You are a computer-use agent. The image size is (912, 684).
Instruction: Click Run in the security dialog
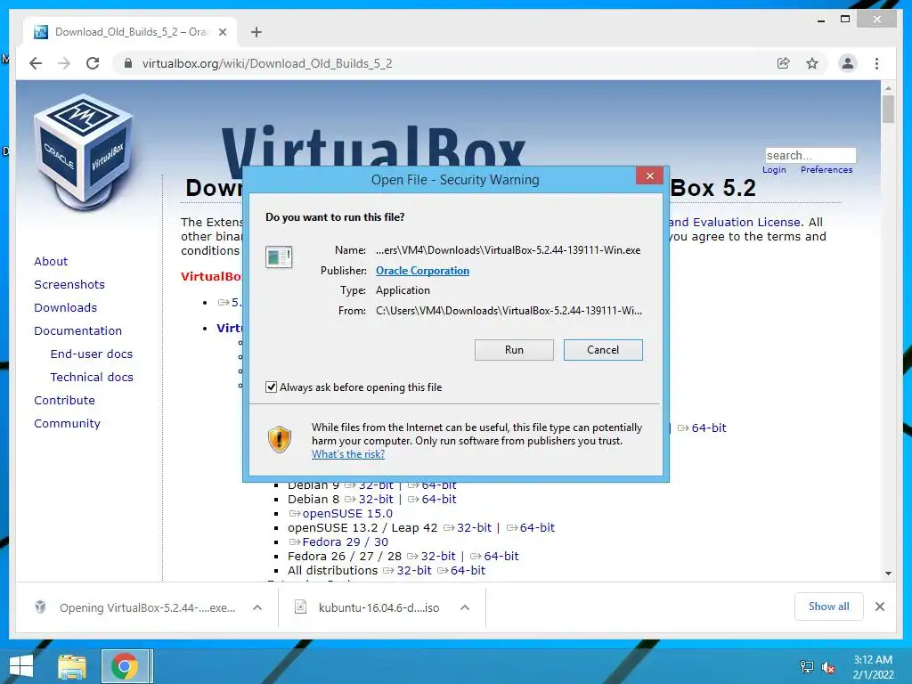pyautogui.click(x=514, y=349)
